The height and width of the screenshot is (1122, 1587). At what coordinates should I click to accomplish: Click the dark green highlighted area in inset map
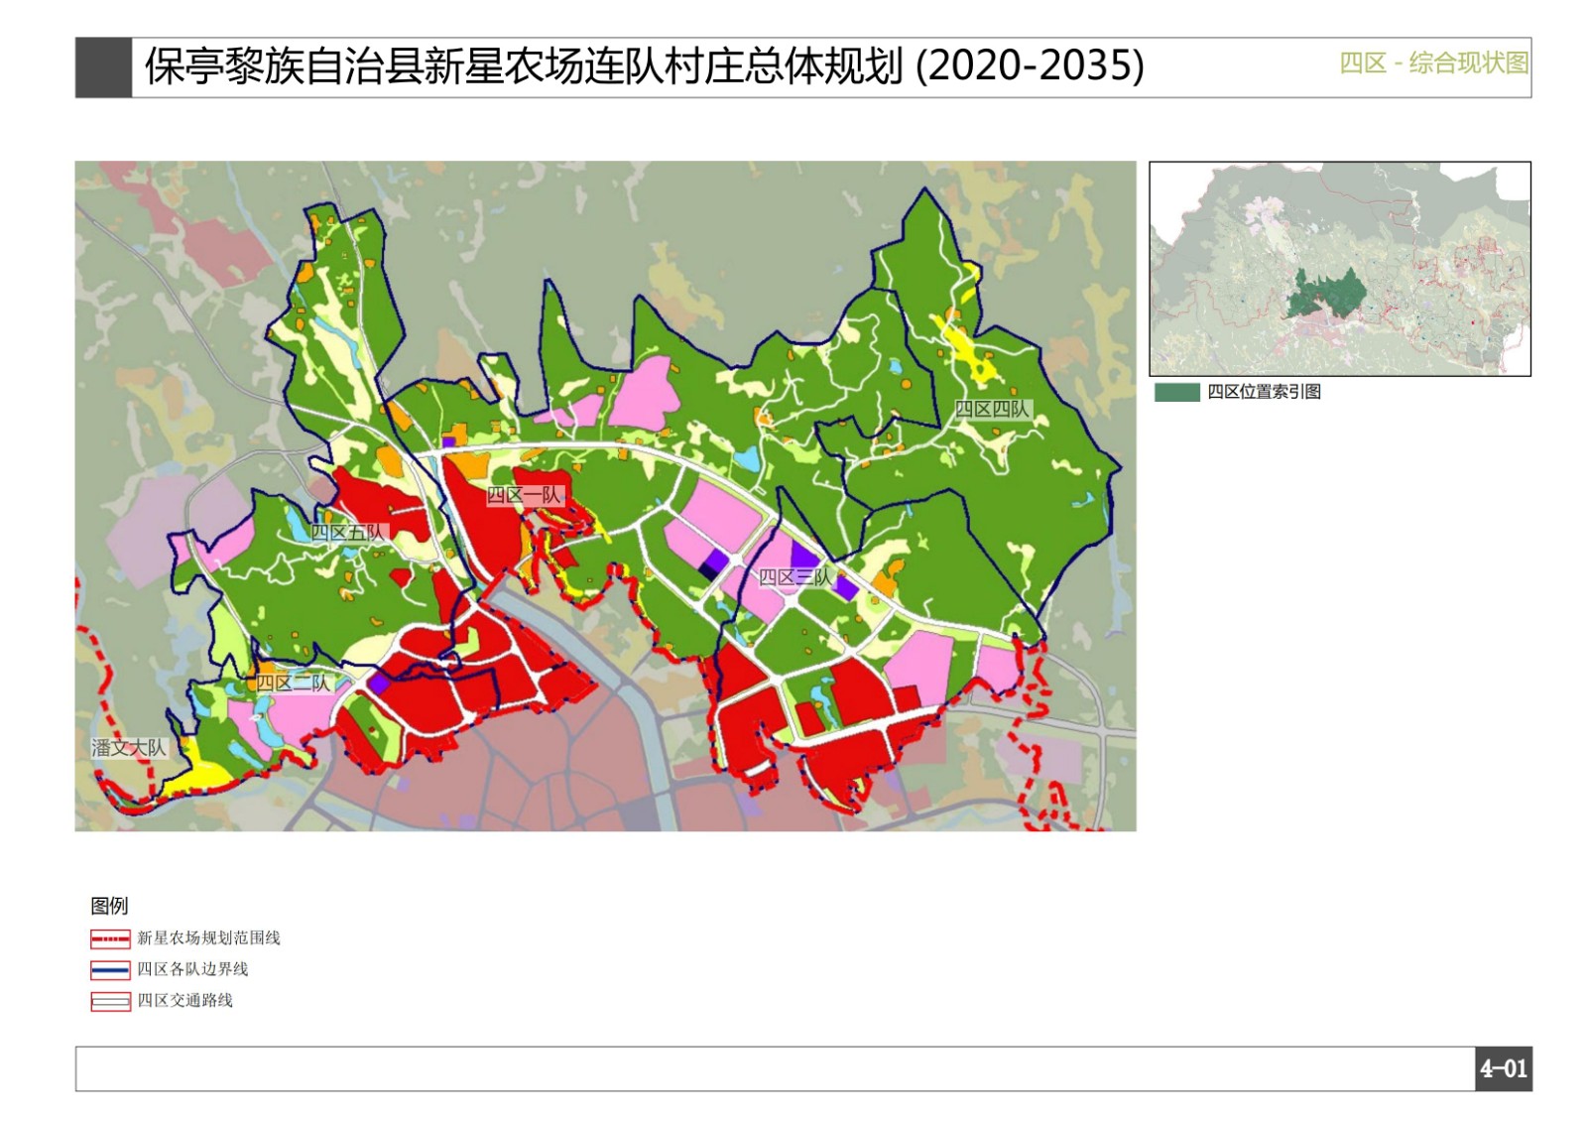click(1327, 294)
